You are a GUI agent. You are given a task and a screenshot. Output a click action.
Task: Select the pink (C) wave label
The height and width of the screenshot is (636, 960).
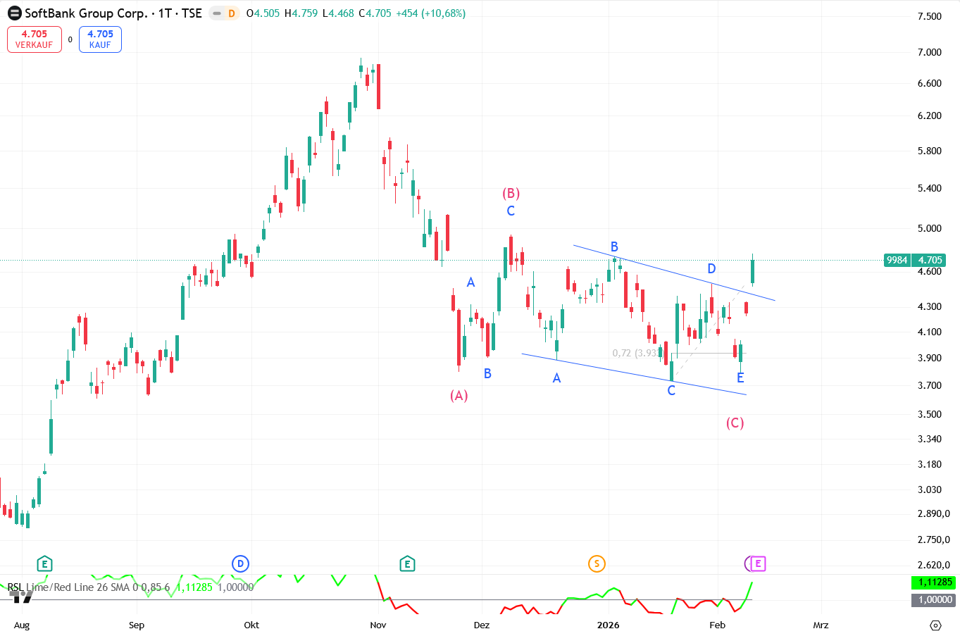pos(735,423)
